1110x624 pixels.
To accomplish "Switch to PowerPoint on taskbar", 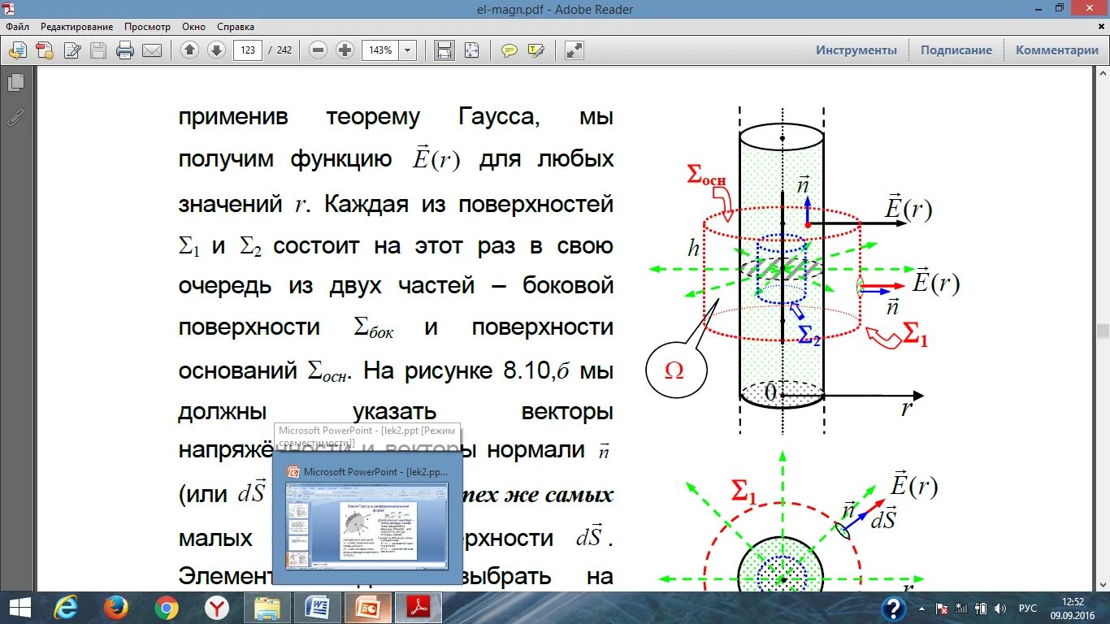I will pyautogui.click(x=368, y=608).
